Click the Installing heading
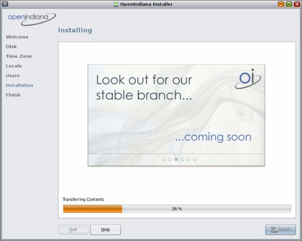Image resolution: width=302 pixels, height=241 pixels. (75, 30)
